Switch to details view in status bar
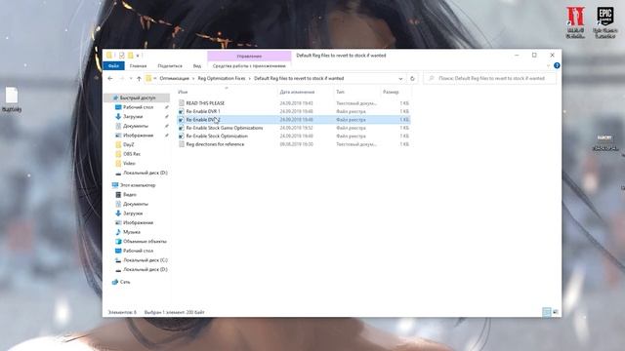625x351 pixels. pyautogui.click(x=547, y=312)
